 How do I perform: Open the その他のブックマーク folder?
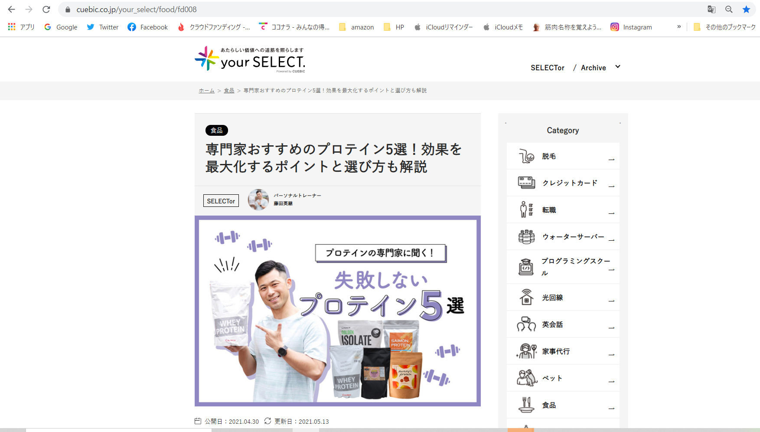(724, 27)
